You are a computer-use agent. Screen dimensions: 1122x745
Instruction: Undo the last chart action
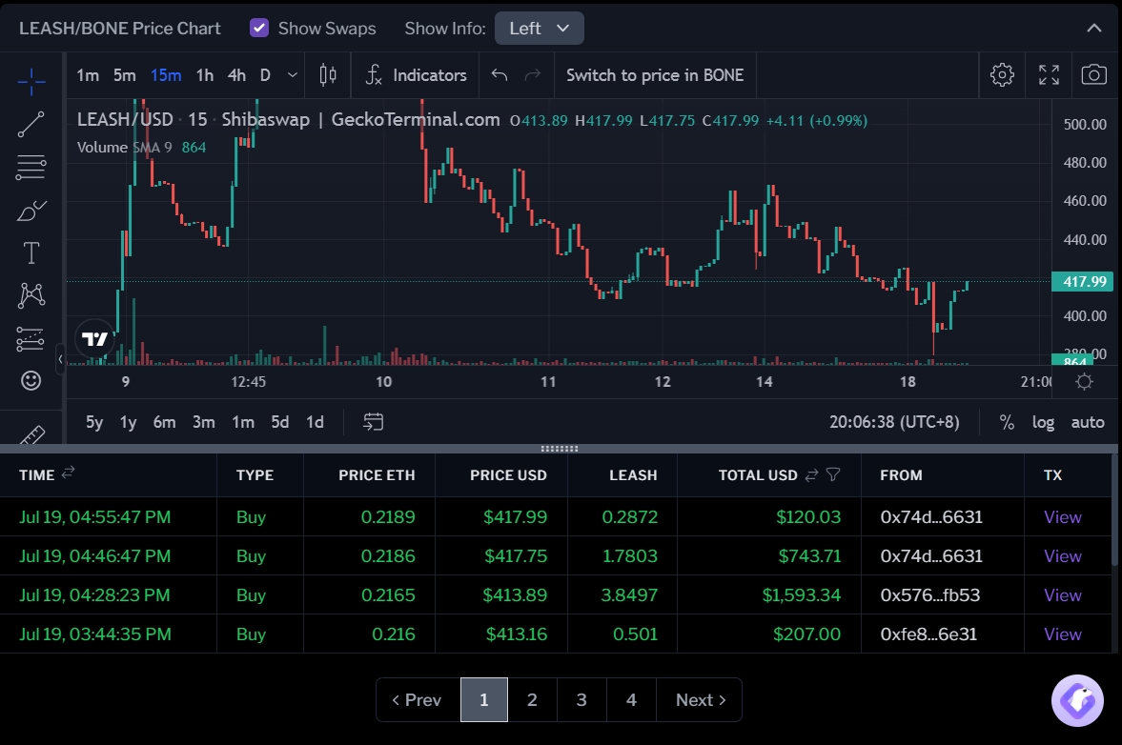tap(500, 75)
